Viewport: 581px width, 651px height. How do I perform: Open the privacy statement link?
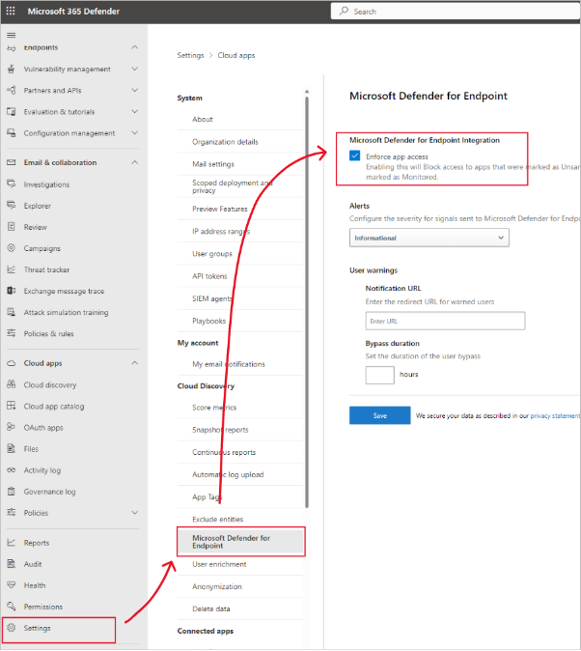tap(555, 415)
